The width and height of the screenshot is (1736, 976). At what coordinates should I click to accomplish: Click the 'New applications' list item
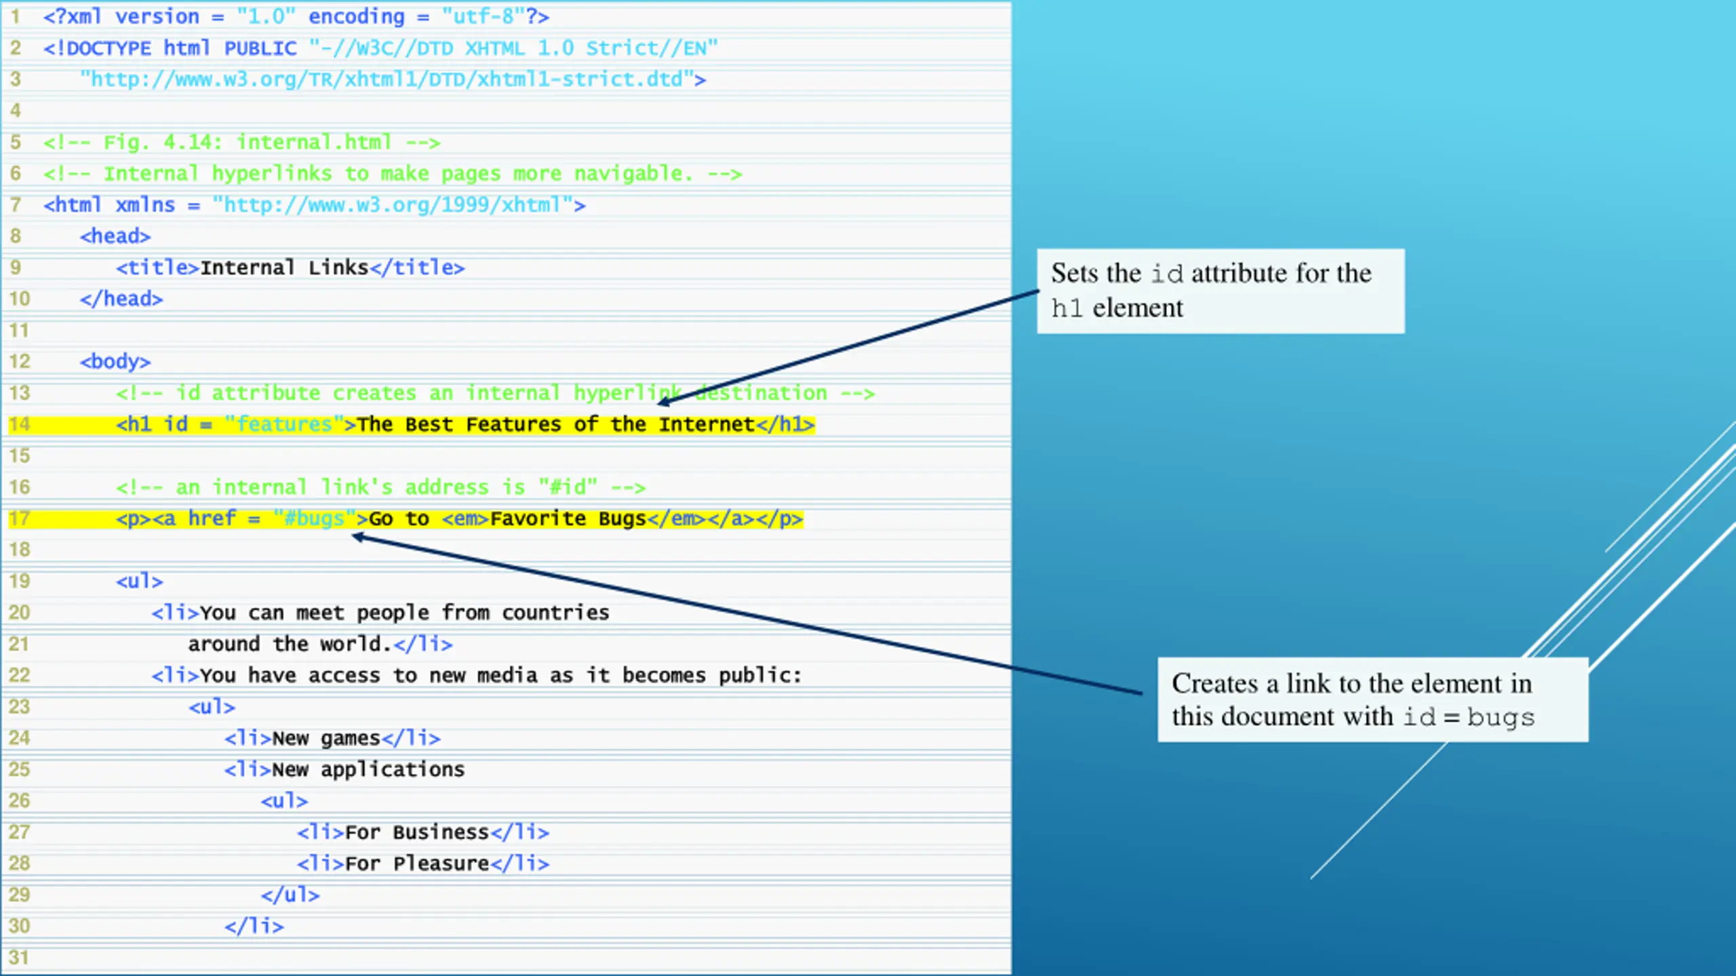[344, 769]
